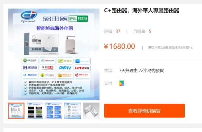This screenshot has height=132, width=202.
Task: Click the Youku logo tile
Action: (x=47, y=61)
